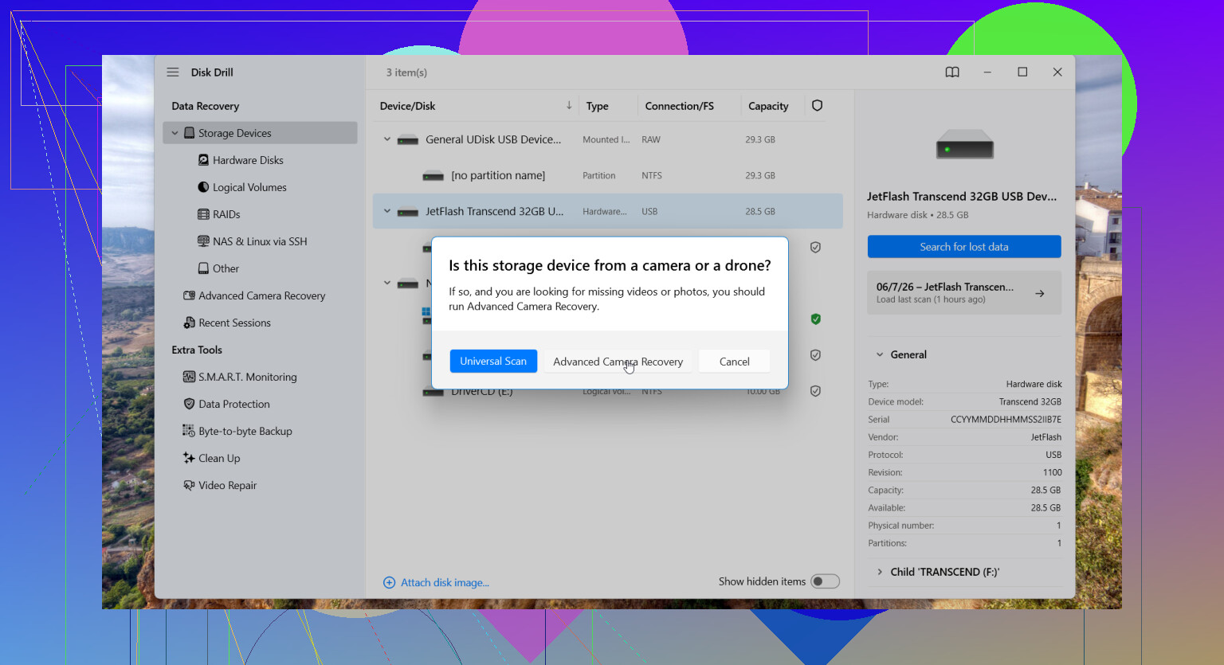This screenshot has width=1224, height=665.
Task: Select the Other devices category
Action: click(x=226, y=268)
